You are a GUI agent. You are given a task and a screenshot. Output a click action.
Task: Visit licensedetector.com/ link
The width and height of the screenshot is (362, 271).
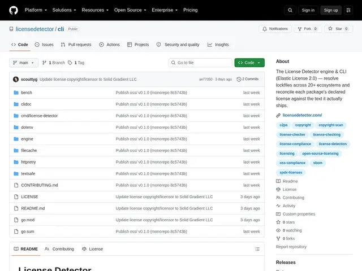pyautogui.click(x=302, y=115)
